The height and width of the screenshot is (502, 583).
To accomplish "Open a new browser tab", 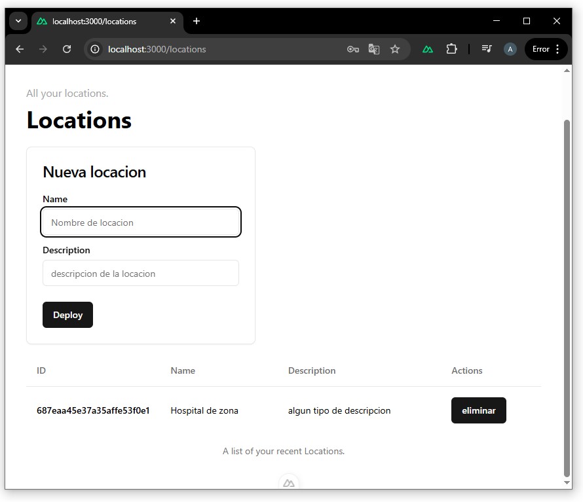I will pyautogui.click(x=197, y=21).
